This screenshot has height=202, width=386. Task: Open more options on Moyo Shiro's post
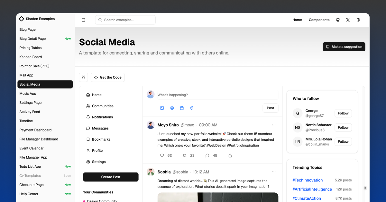(274, 125)
